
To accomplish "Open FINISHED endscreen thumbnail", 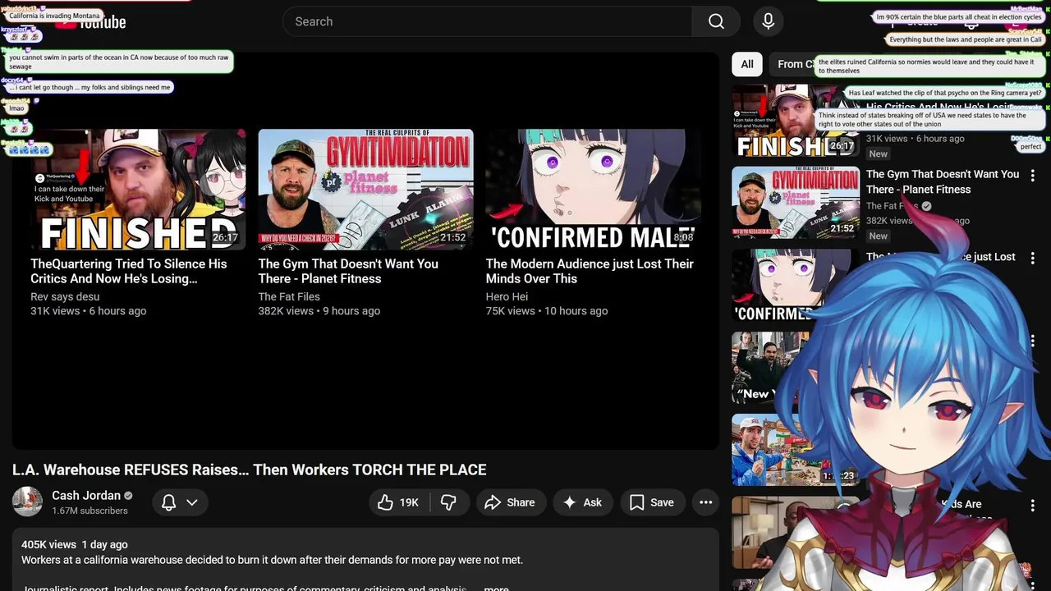I will click(x=138, y=189).
